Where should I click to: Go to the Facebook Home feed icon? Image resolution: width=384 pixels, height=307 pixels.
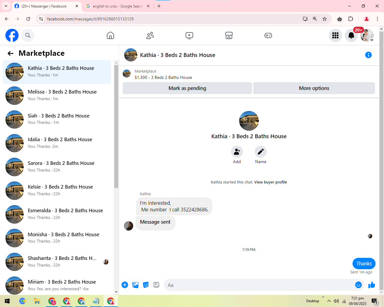pos(110,35)
